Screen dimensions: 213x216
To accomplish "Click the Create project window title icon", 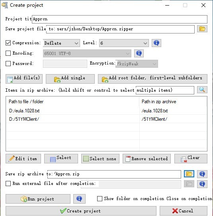I will point(5,5).
